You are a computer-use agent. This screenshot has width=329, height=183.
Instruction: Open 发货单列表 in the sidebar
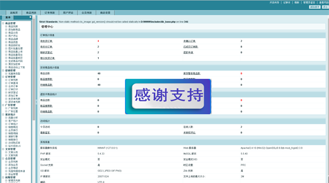[14, 99]
